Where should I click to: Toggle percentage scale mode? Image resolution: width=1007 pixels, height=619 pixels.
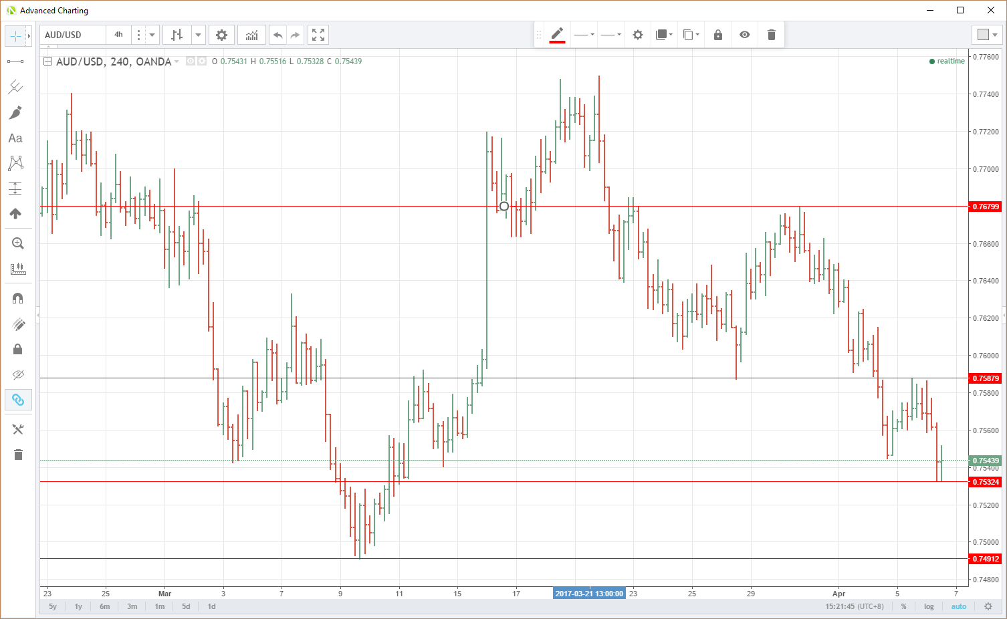pos(903,606)
